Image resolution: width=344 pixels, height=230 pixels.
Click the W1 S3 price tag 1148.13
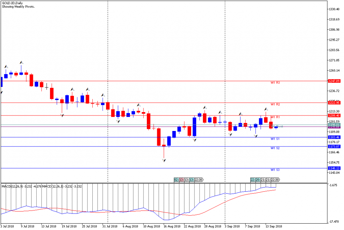[x=334, y=168]
